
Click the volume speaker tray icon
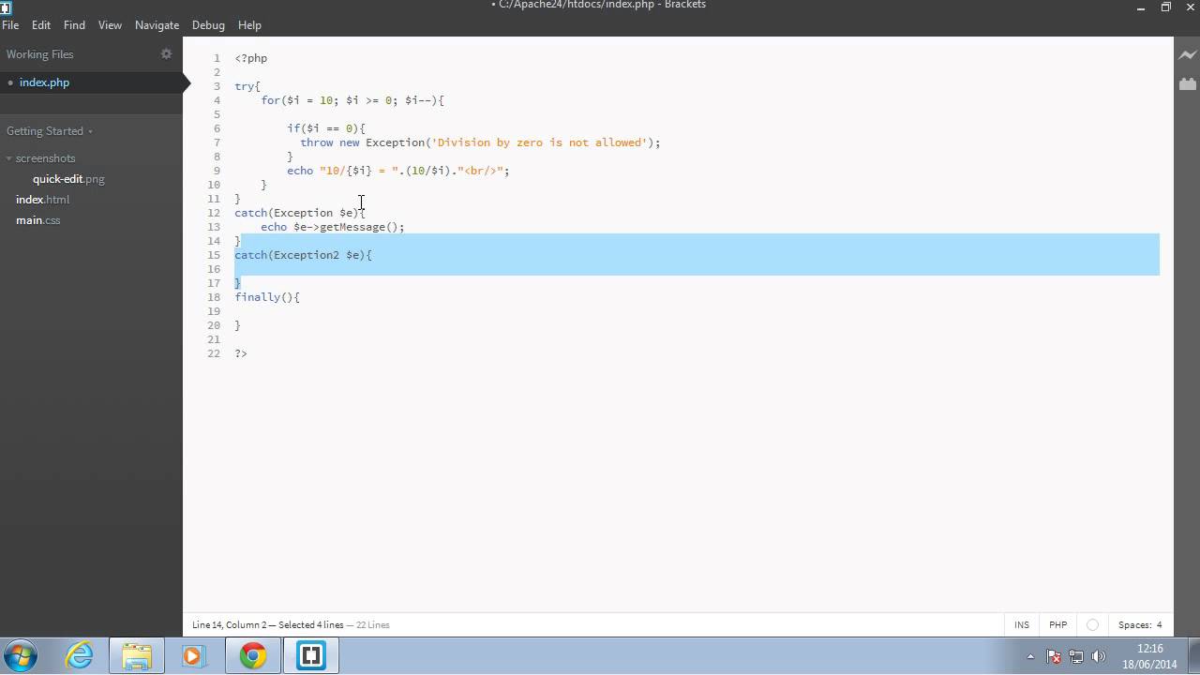(1098, 656)
